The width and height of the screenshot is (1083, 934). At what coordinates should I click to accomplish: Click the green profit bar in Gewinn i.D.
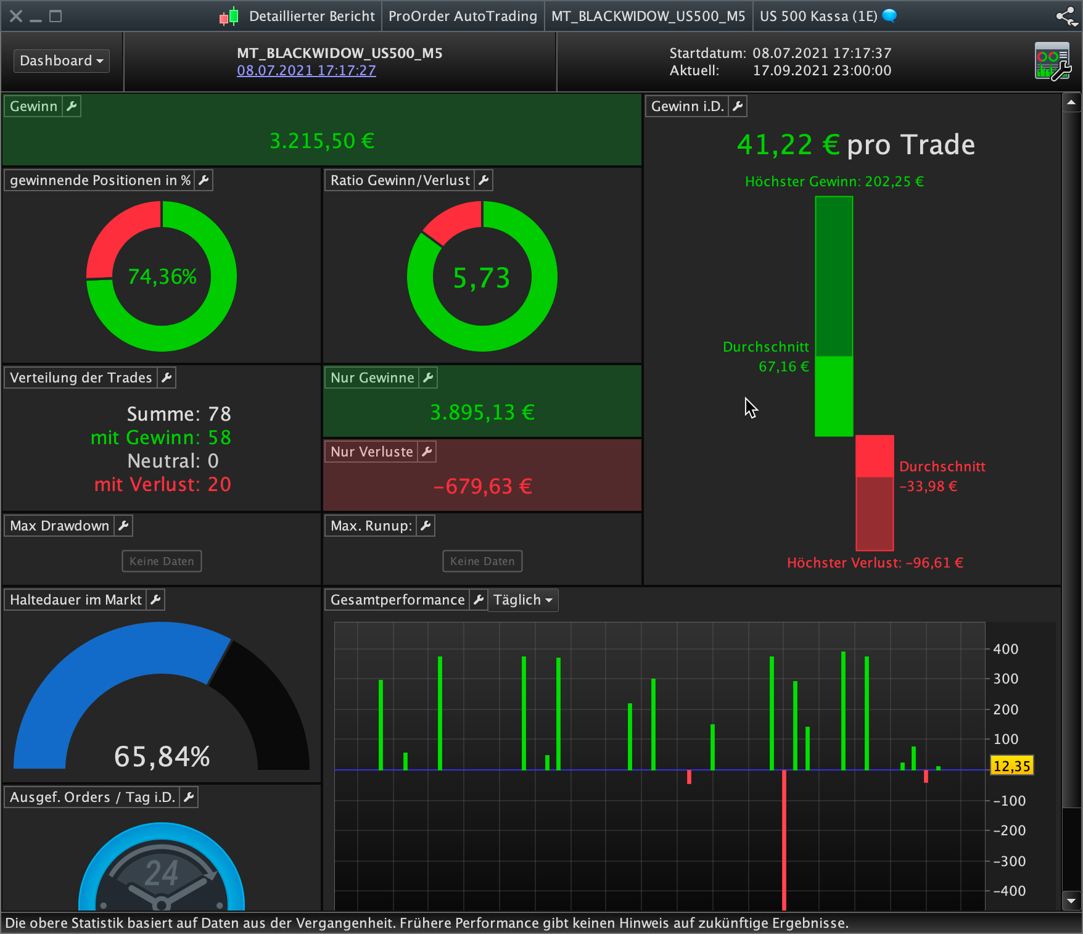834,316
